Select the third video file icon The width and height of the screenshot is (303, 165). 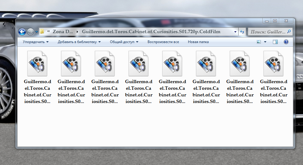pos(105,64)
